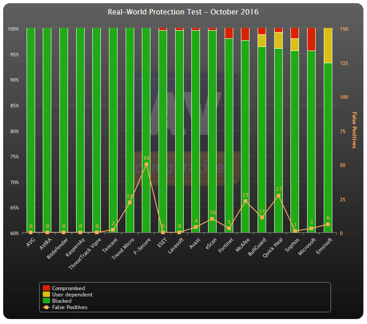The image size is (367, 324).
Task: Click the F-Secure axis label
Action: [142, 246]
